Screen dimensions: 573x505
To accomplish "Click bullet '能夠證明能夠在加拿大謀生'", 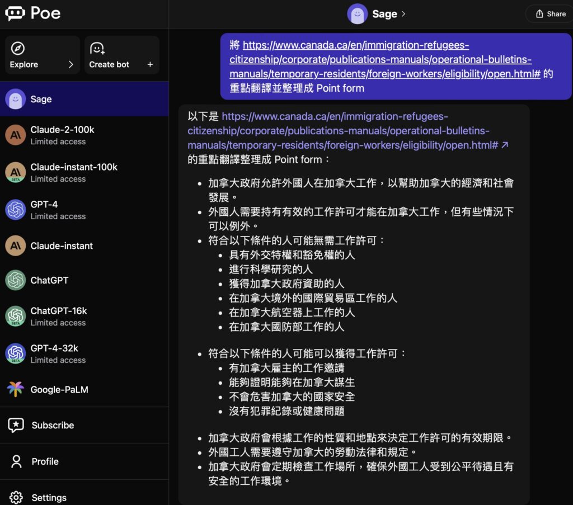I will (292, 383).
